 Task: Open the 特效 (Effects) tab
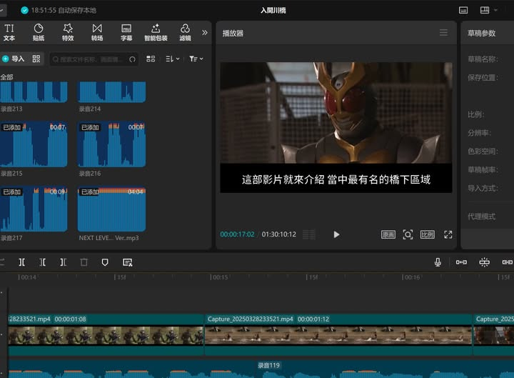68,32
